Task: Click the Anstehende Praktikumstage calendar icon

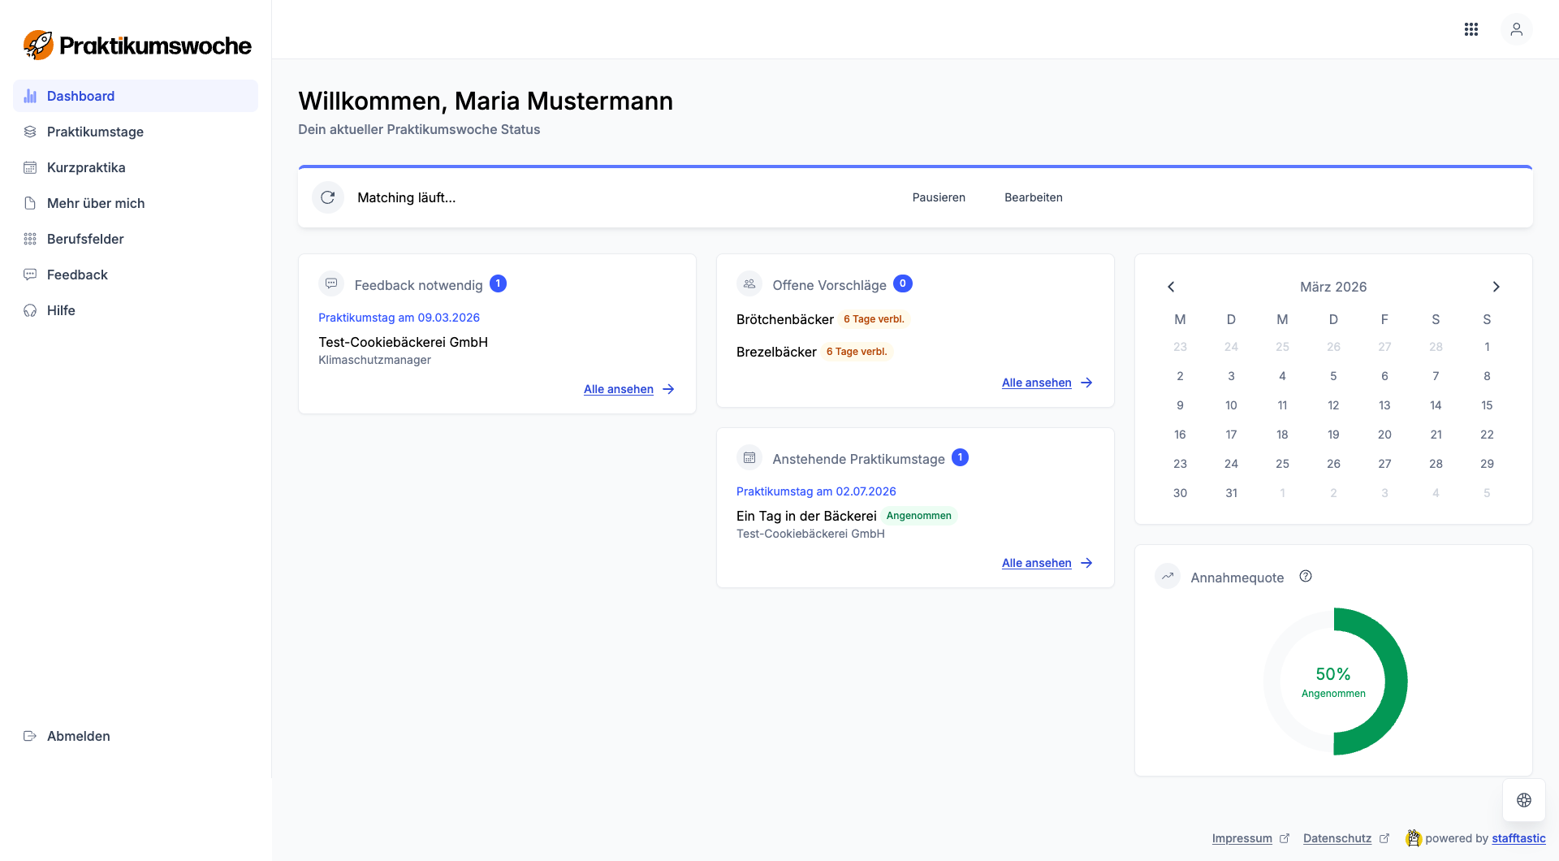Action: [x=749, y=458]
